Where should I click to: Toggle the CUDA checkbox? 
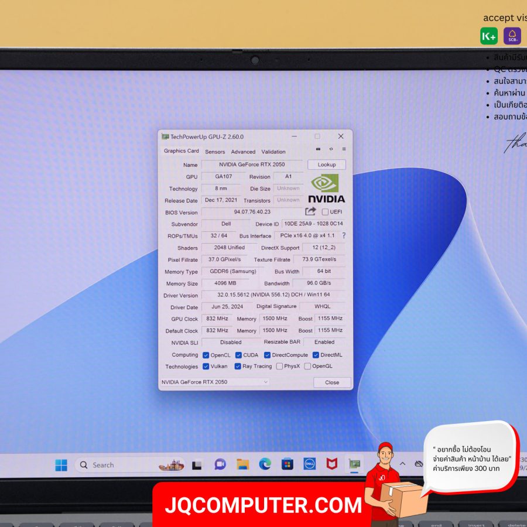click(239, 355)
